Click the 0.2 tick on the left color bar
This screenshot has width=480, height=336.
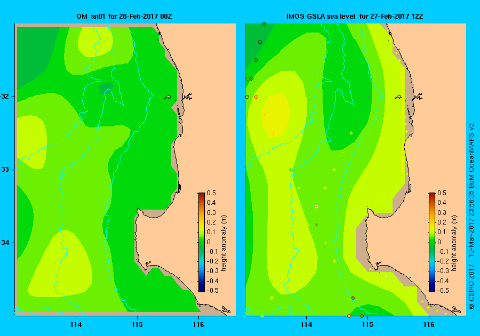click(212, 222)
